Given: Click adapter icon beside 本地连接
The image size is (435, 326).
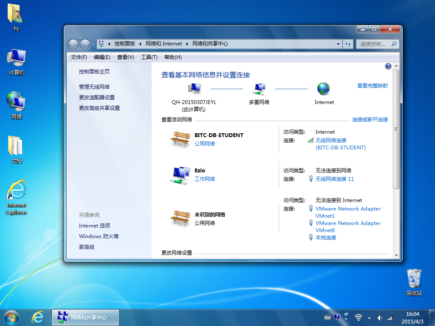Looking at the screenshot, I should click(311, 237).
